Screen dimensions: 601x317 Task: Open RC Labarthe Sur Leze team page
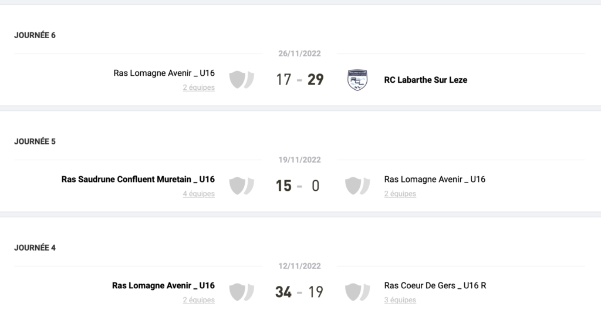(x=426, y=80)
